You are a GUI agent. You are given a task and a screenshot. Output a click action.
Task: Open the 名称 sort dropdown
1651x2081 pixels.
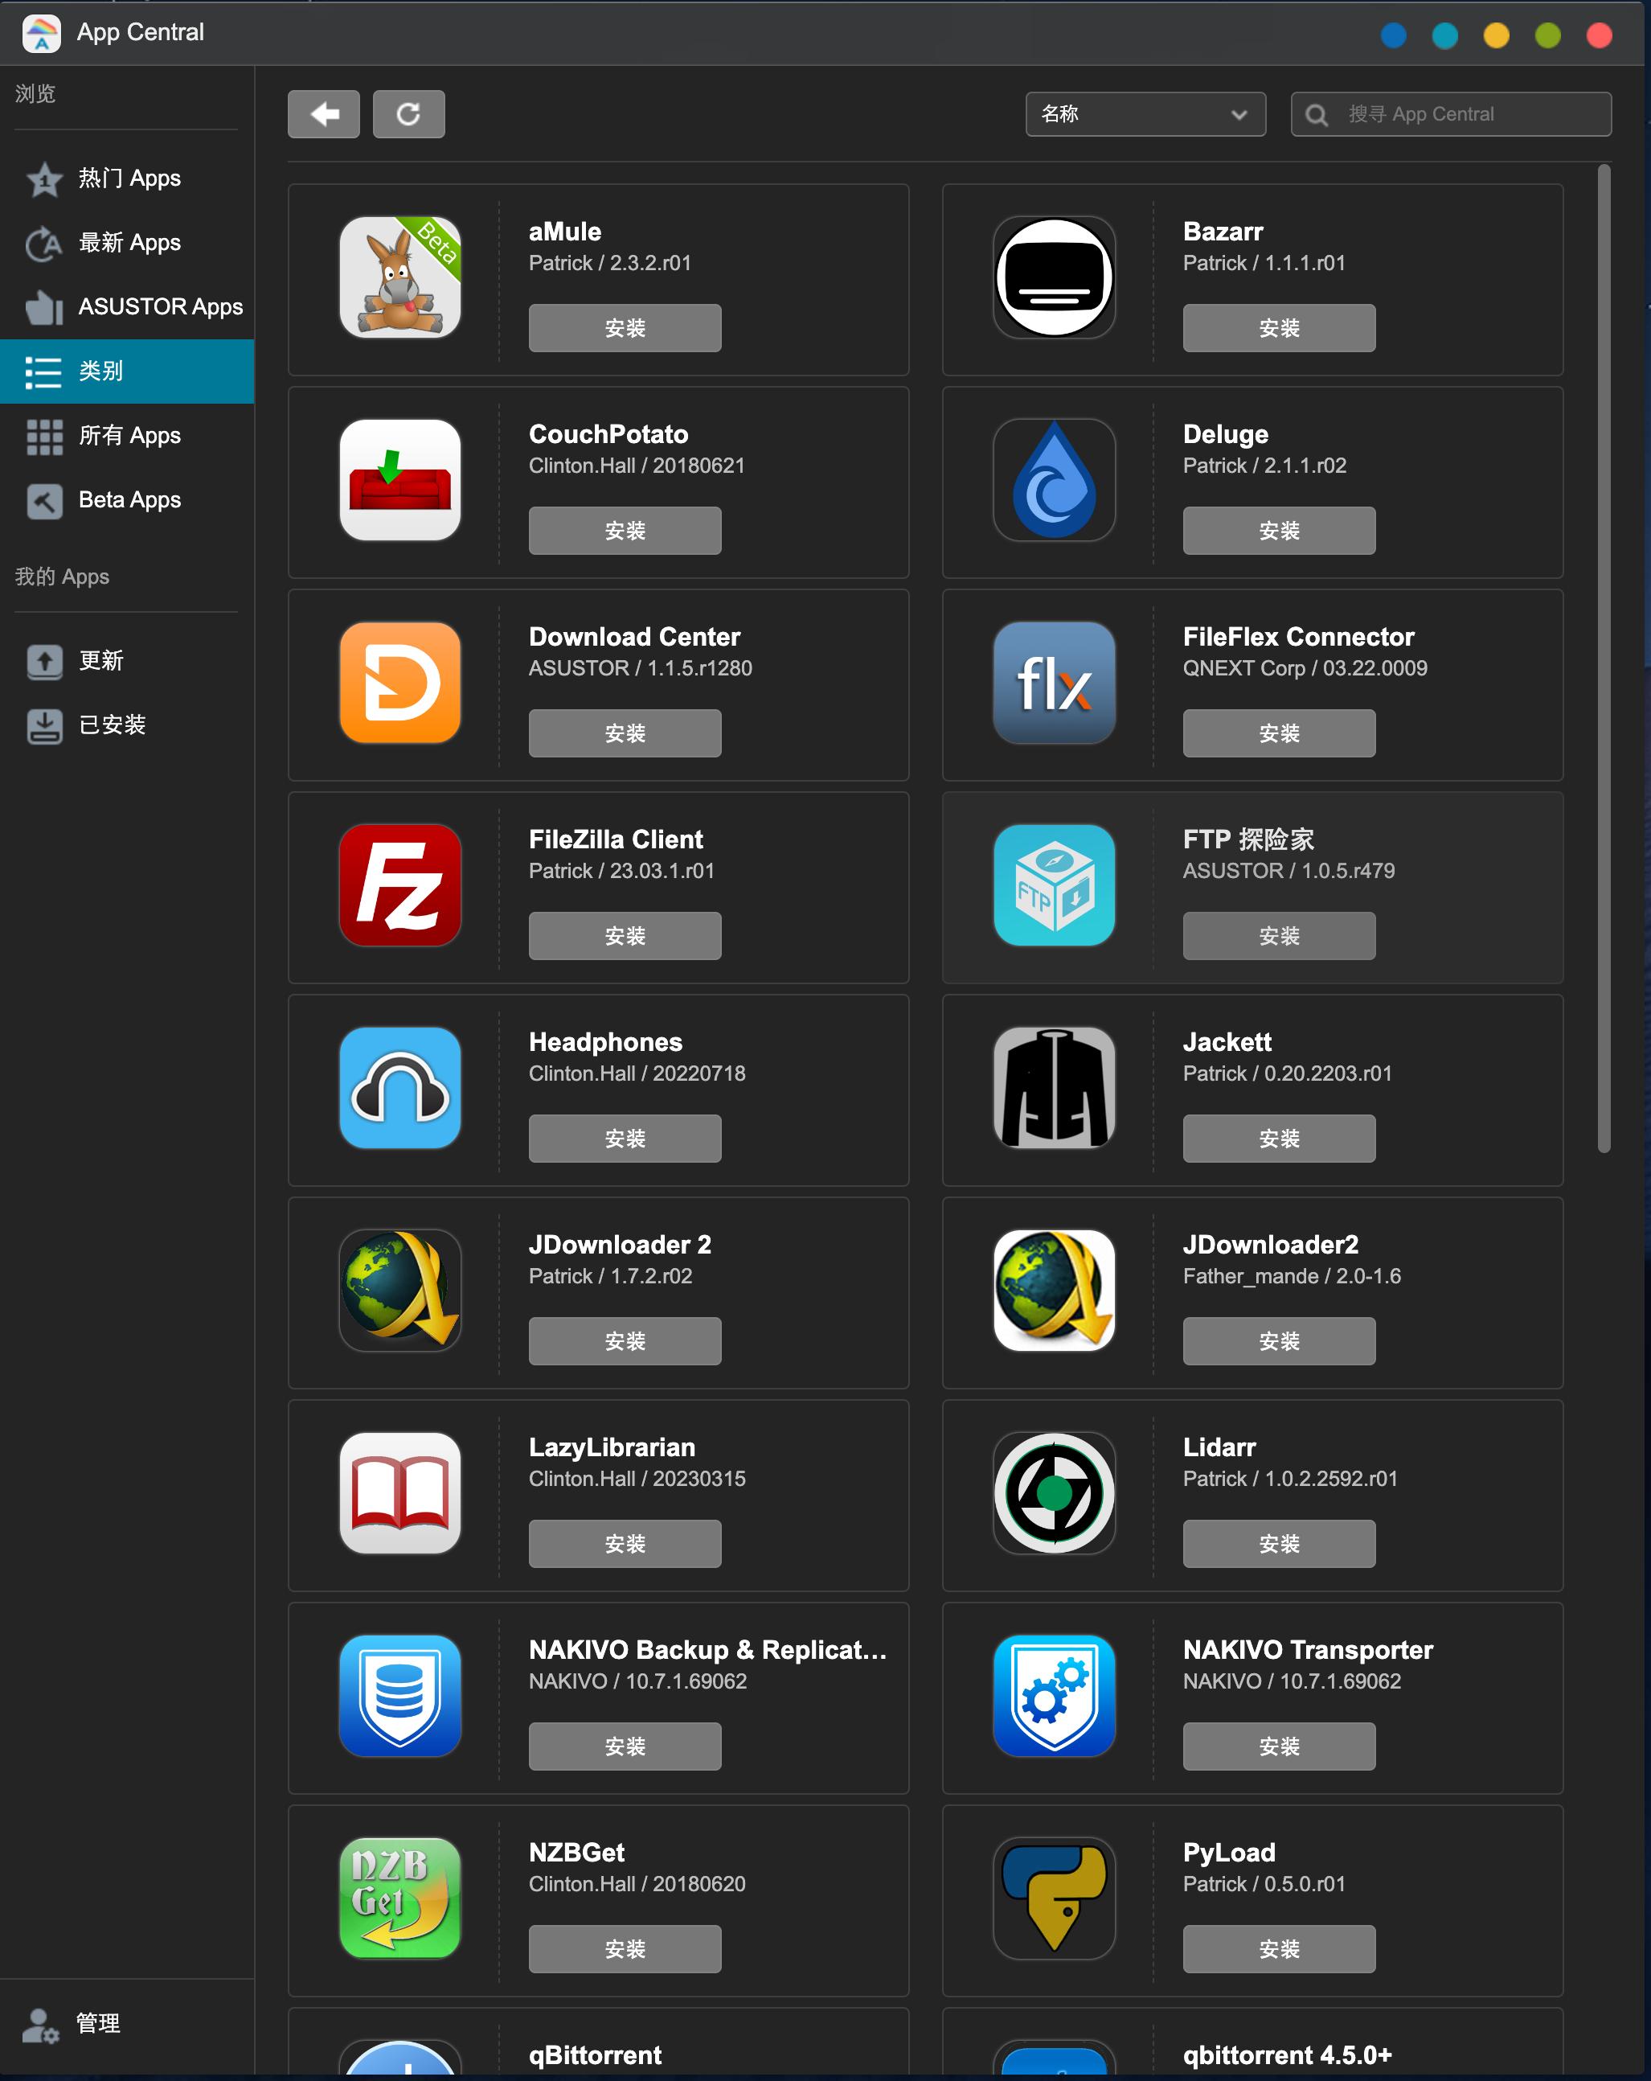[x=1145, y=114]
